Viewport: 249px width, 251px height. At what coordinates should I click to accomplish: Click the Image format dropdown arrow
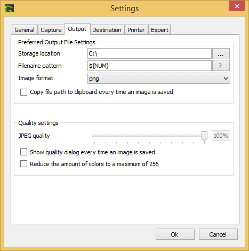[x=226, y=79]
